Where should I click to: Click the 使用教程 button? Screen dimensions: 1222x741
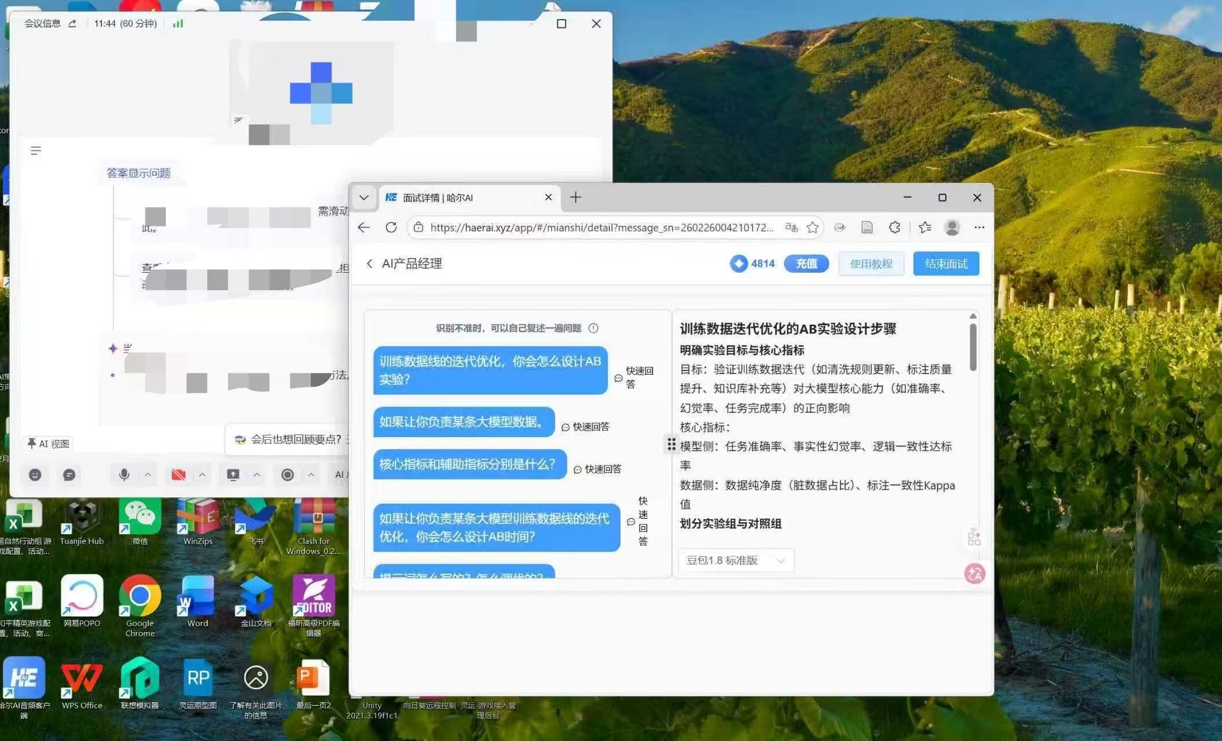pyautogui.click(x=871, y=264)
